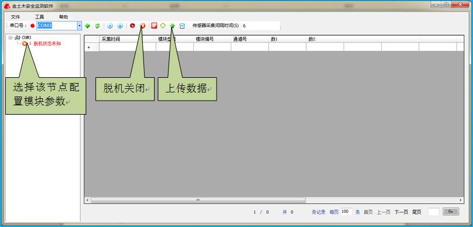The image size is (473, 227).
Task: Click the records-per-page input showing 100
Action: coord(347,212)
